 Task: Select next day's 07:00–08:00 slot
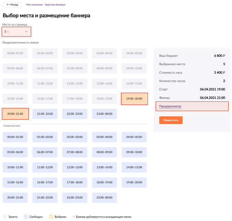click(75, 152)
